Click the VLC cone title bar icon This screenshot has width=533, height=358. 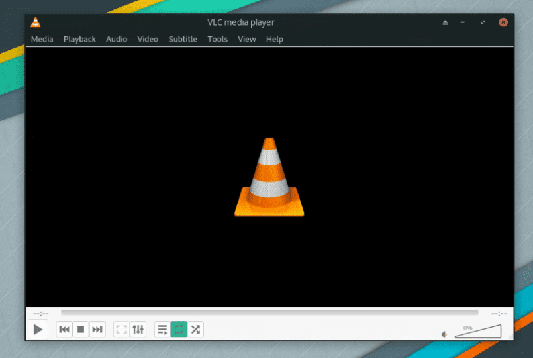35,22
